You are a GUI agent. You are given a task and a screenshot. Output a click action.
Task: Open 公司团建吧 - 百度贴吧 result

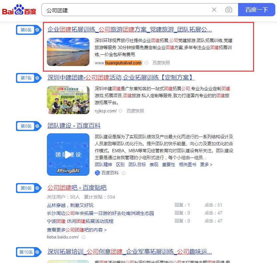coord(77,188)
